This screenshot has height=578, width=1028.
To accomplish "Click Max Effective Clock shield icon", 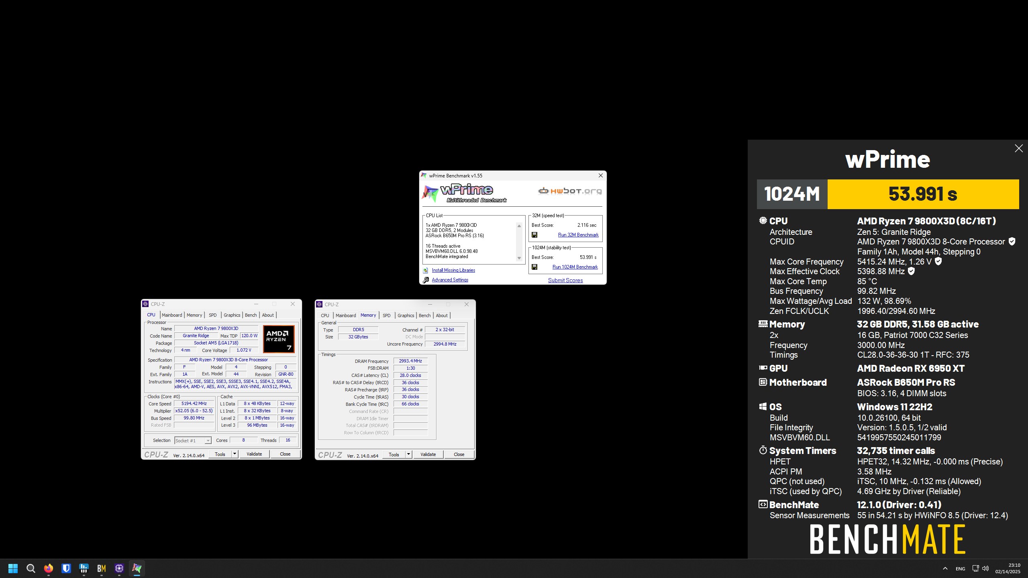I will point(912,271).
